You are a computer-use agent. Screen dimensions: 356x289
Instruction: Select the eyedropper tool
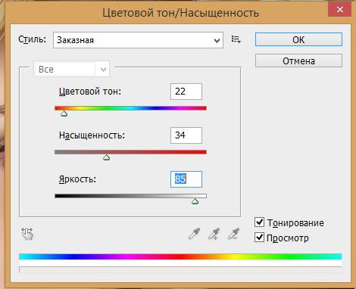[195, 234]
